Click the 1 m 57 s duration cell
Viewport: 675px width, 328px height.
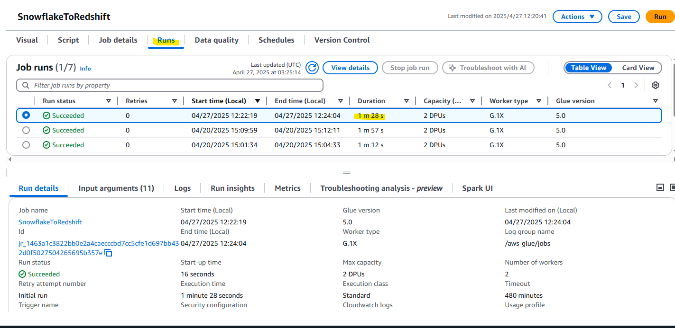(371, 130)
